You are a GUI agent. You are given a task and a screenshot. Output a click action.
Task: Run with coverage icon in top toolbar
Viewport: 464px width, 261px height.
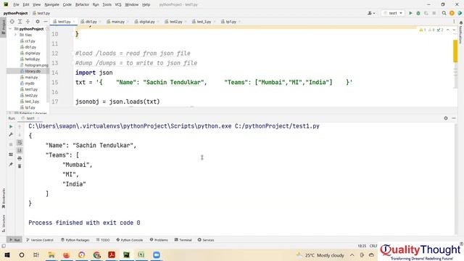[426, 13]
